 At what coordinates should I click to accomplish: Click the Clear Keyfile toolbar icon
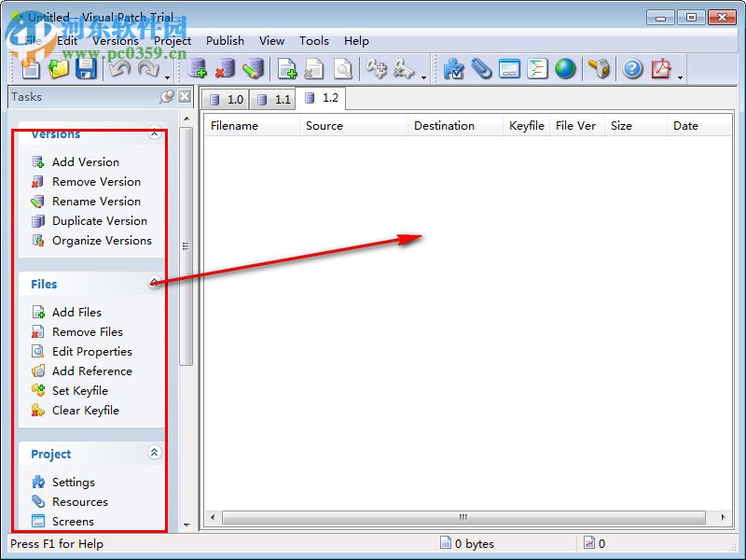[x=404, y=69]
